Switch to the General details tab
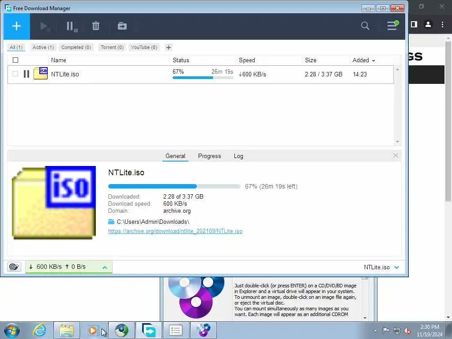 point(175,156)
